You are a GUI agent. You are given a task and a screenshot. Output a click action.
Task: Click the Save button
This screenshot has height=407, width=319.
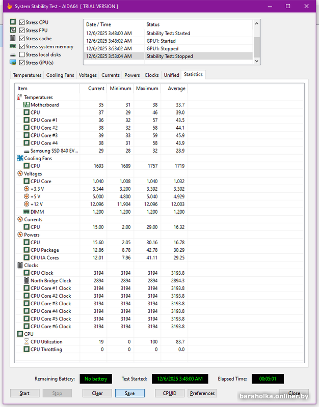pos(129,393)
